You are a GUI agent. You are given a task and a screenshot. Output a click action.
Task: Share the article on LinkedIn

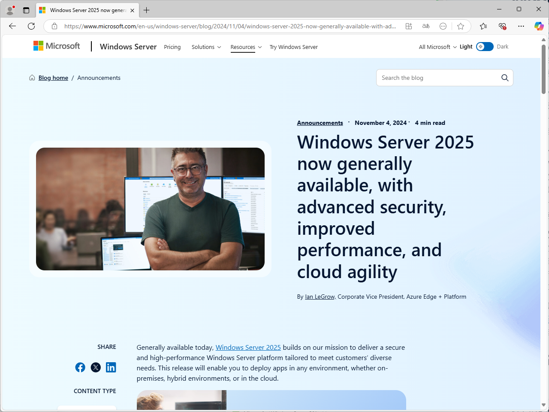[x=111, y=367]
